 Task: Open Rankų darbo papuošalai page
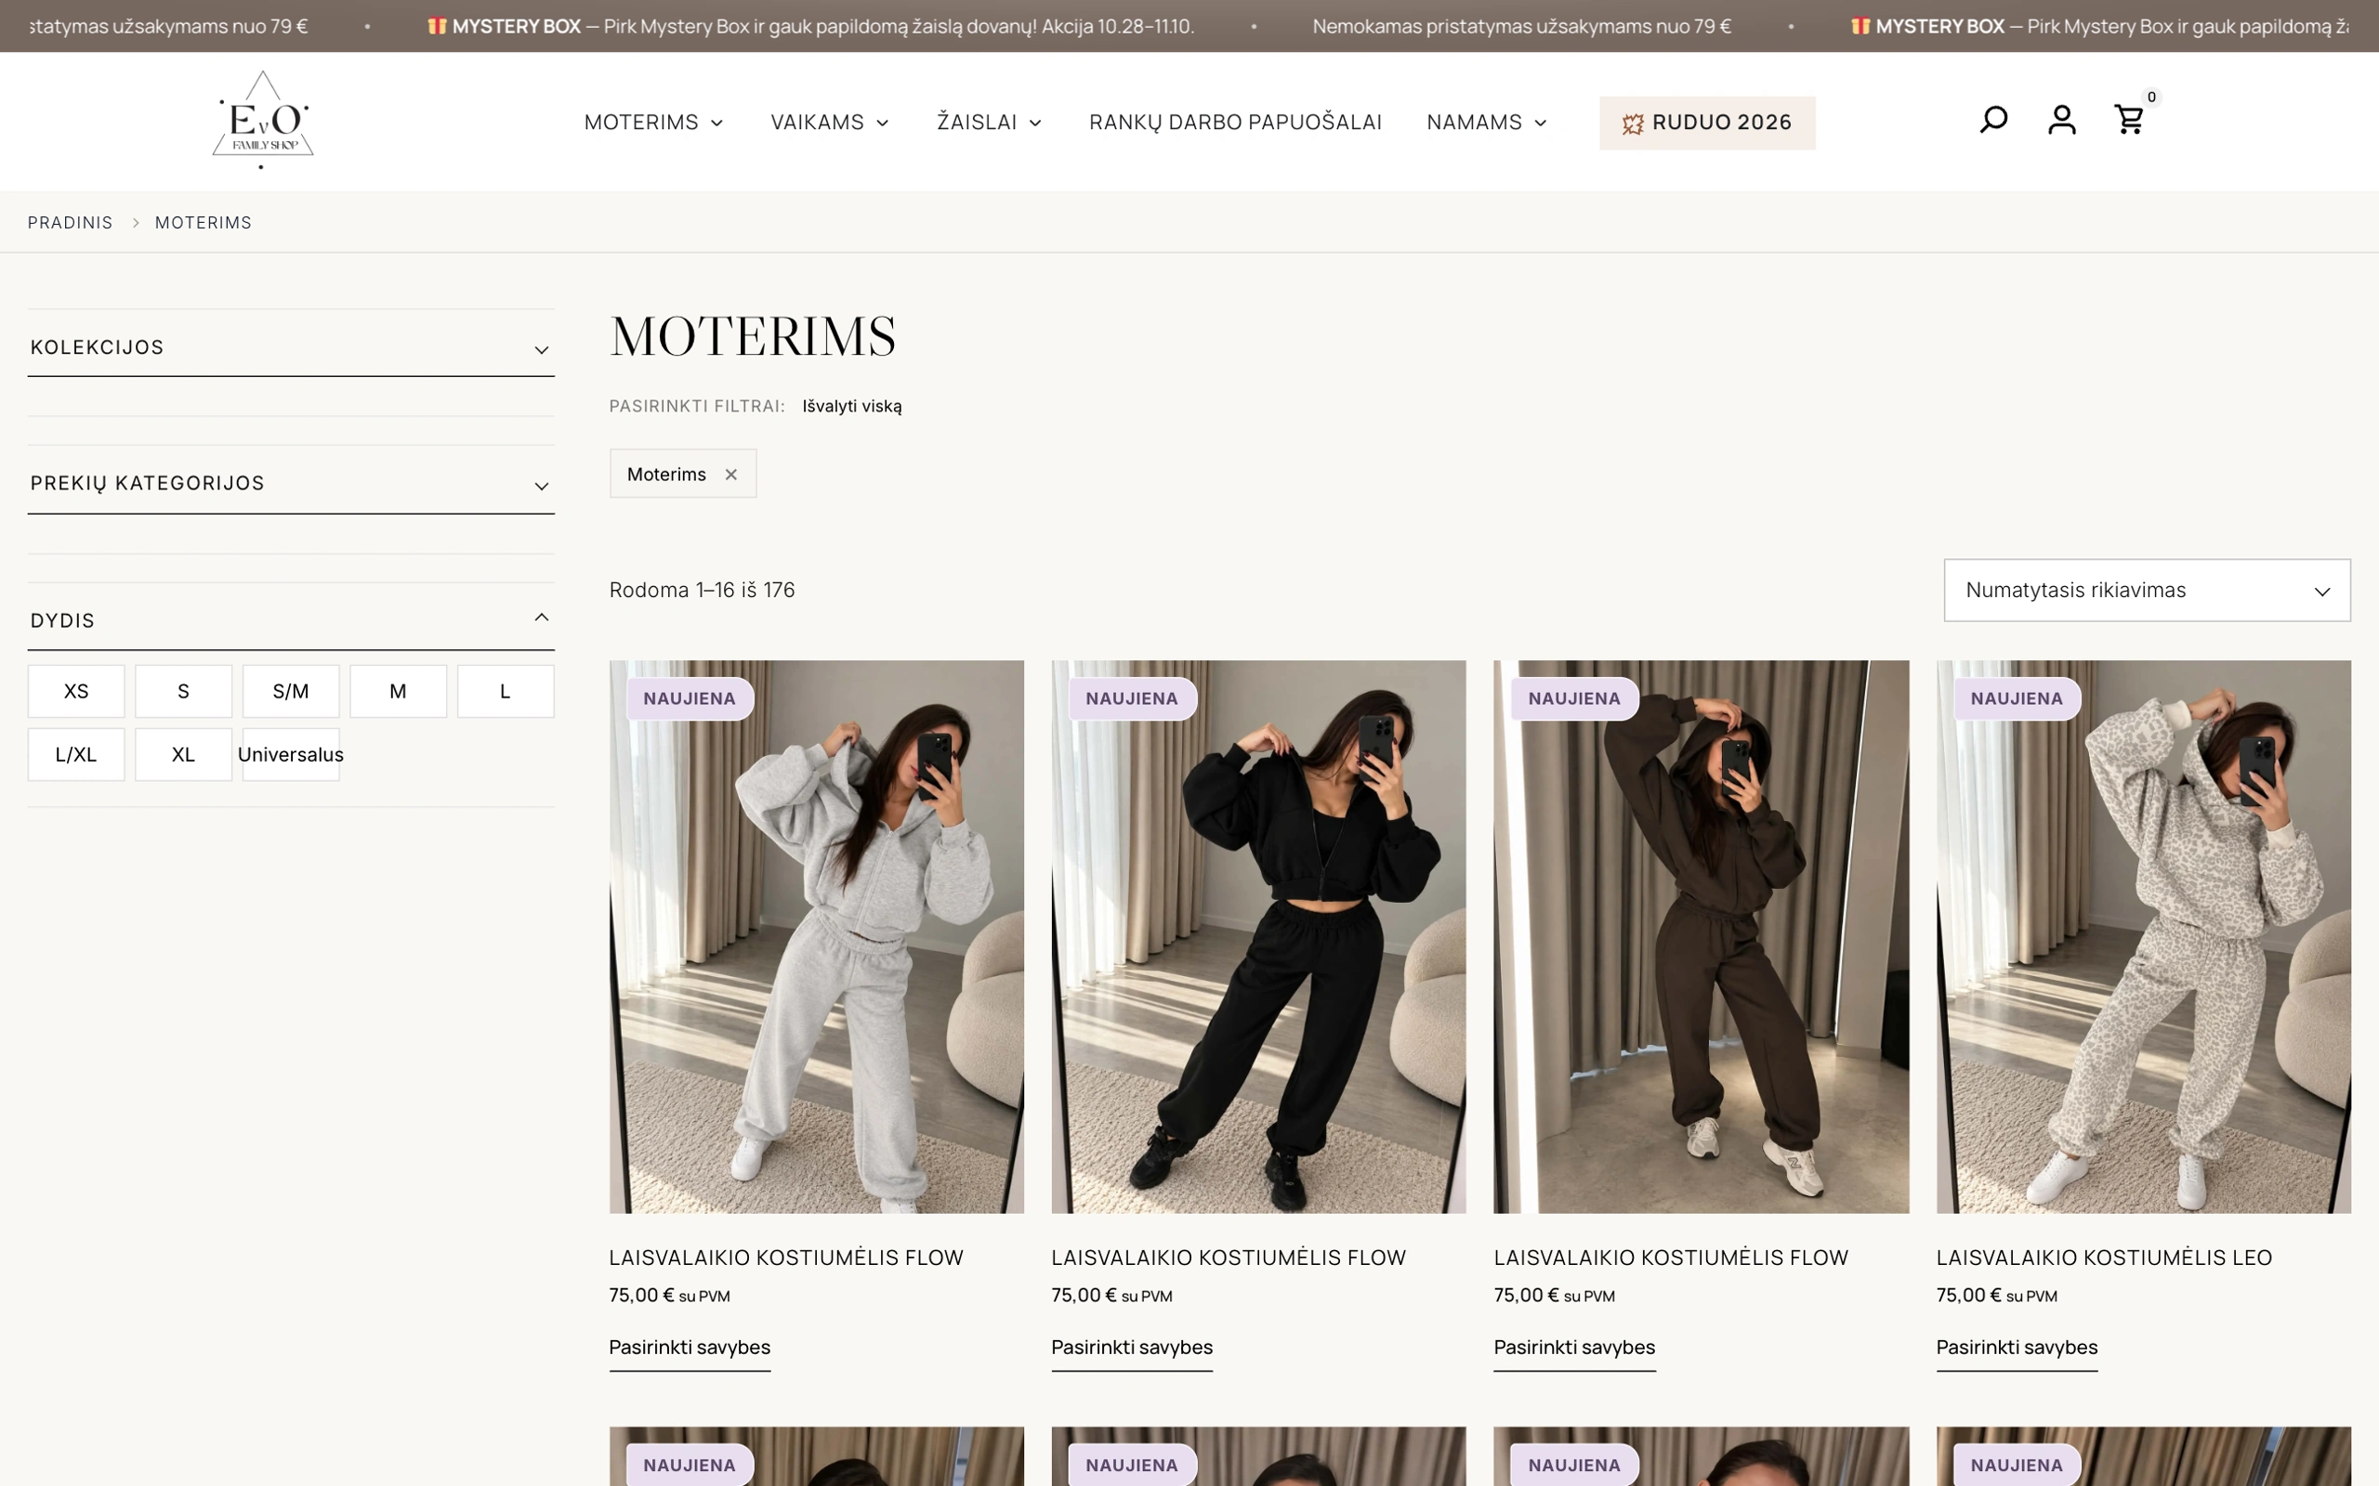point(1235,122)
